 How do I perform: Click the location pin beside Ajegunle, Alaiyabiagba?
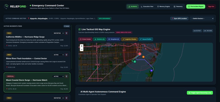(28, 18)
